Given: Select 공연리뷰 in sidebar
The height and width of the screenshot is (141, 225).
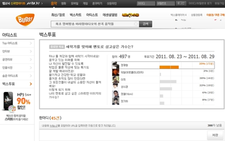Looking at the screenshot, I should [7, 60].
